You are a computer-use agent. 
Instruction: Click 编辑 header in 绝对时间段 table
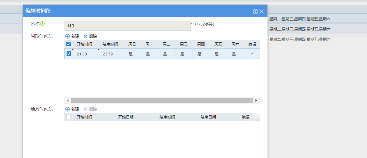tap(246, 117)
